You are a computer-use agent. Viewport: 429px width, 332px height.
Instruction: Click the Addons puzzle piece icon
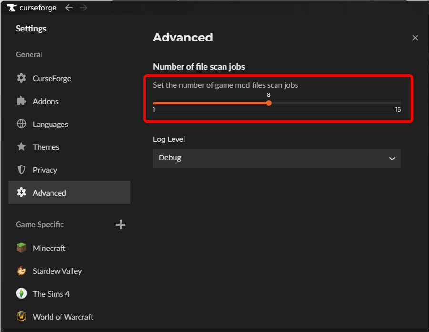tap(21, 101)
